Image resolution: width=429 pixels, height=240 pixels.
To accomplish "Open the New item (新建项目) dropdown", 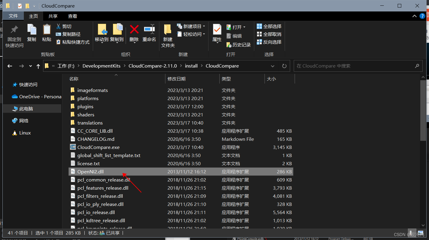I will click(191, 27).
